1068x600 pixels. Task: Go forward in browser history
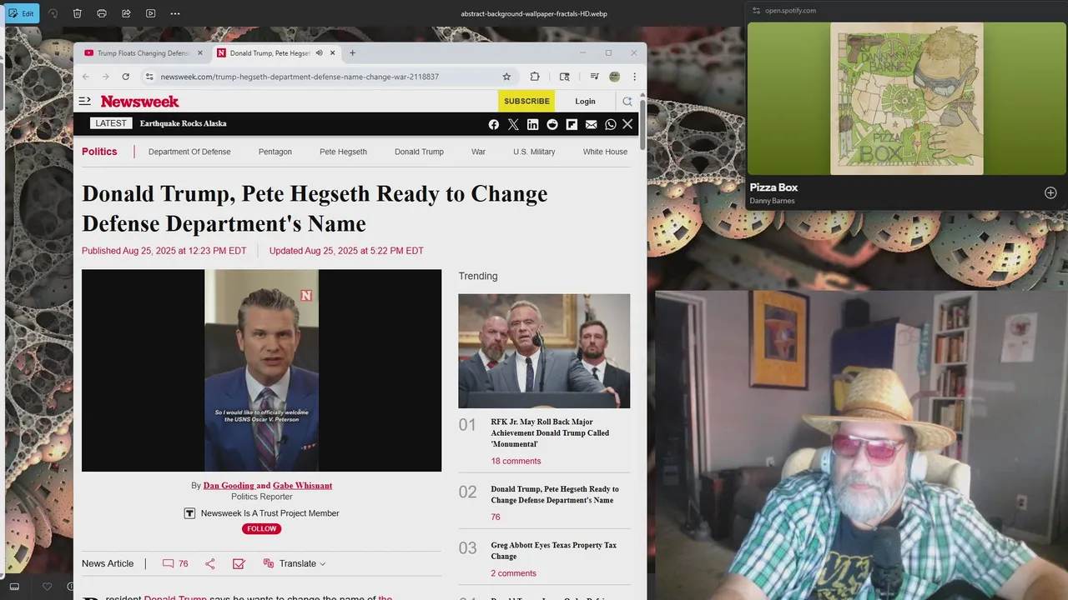pyautogui.click(x=105, y=77)
